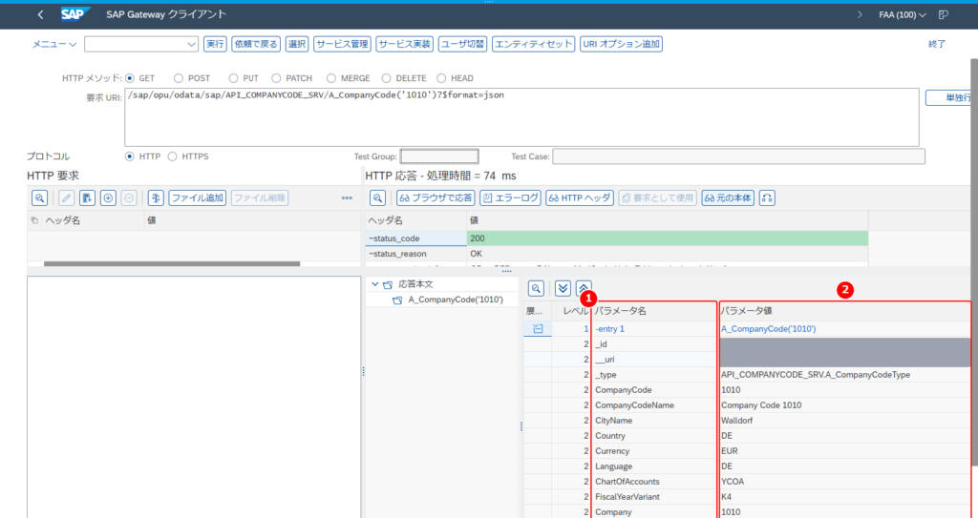Select the HTTPS protocol option
Viewport: 978px width, 518px height.
coord(172,156)
